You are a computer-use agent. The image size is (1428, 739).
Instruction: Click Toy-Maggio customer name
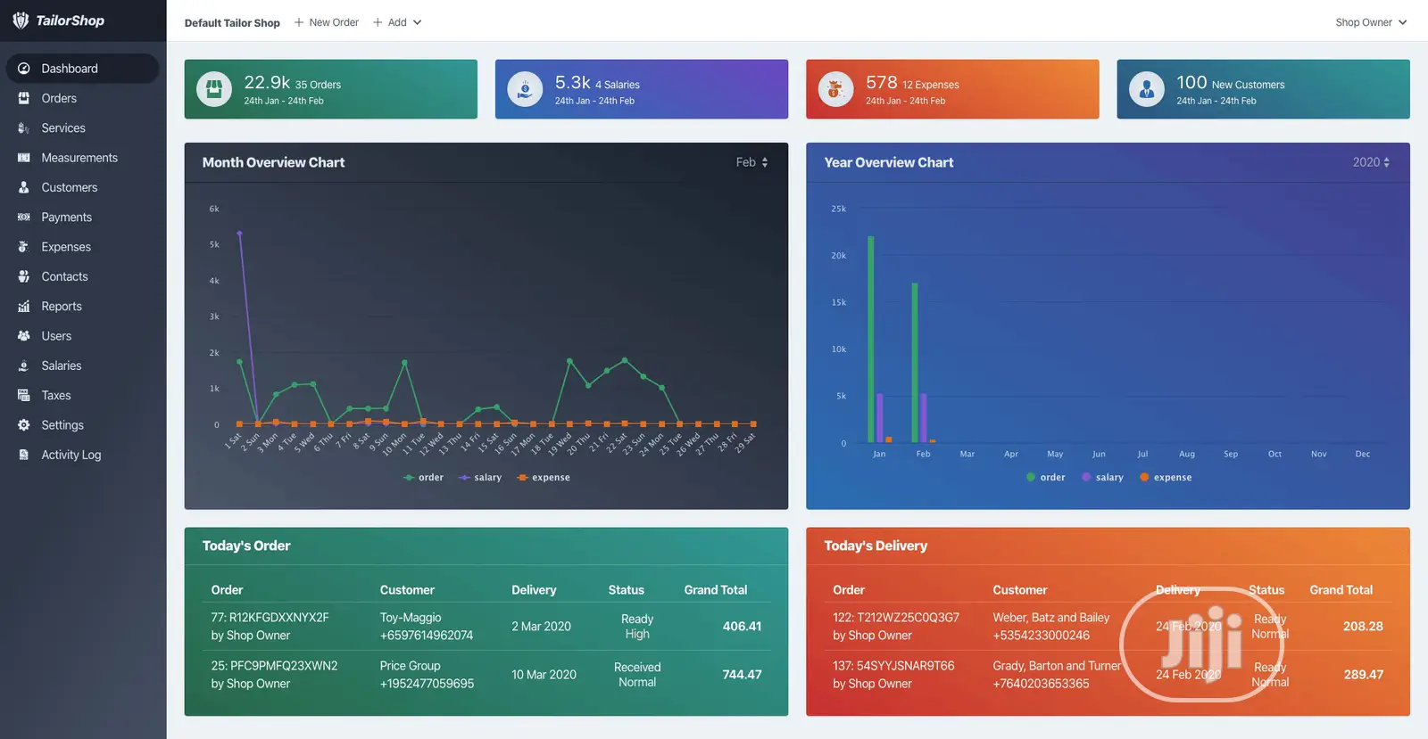pyautogui.click(x=411, y=618)
